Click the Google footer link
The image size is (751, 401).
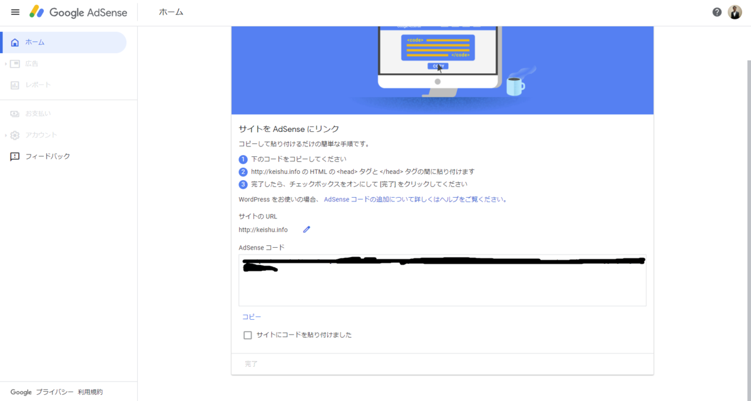21,392
